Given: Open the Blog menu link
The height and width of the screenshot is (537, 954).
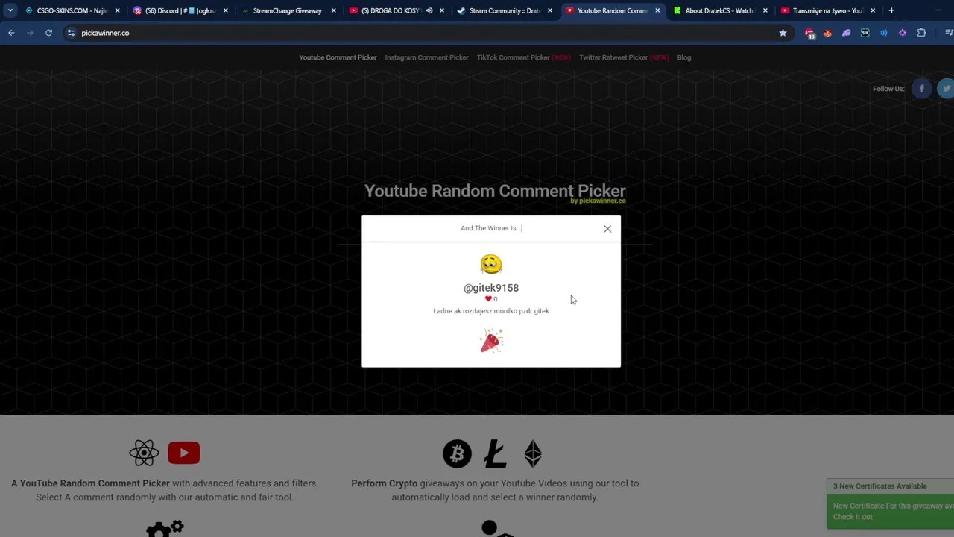Looking at the screenshot, I should tap(683, 57).
